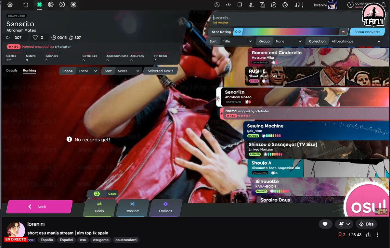390x248 pixels.
Task: Open the rankings podium icon
Action: (x=251, y=5)
